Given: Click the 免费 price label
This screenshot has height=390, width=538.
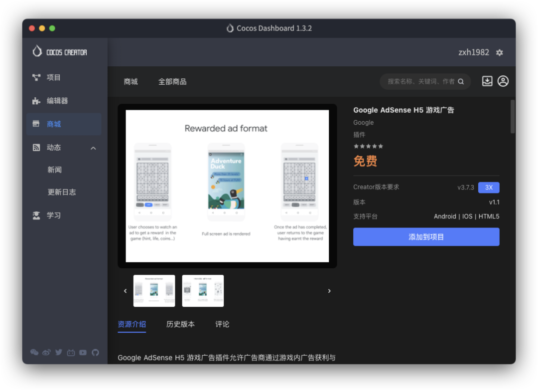Looking at the screenshot, I should pos(365,161).
